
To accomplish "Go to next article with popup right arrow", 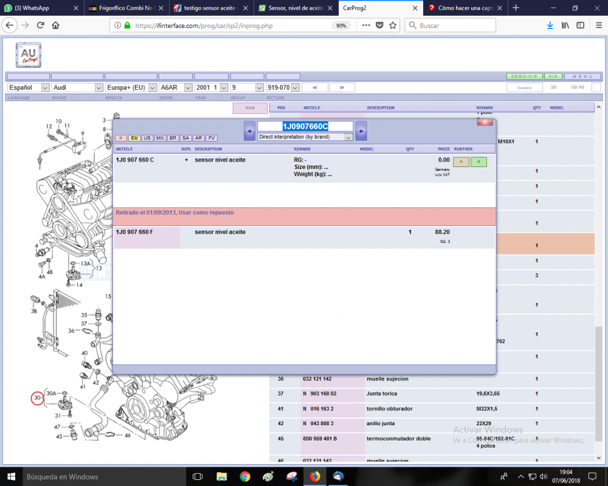I will tap(361, 131).
